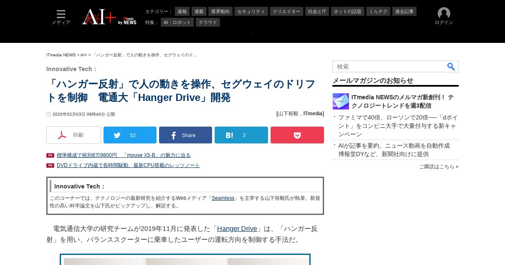Image resolution: width=505 pixels, height=265 pixels.
Task: Click the article image thumbnail
Action: (x=185, y=260)
